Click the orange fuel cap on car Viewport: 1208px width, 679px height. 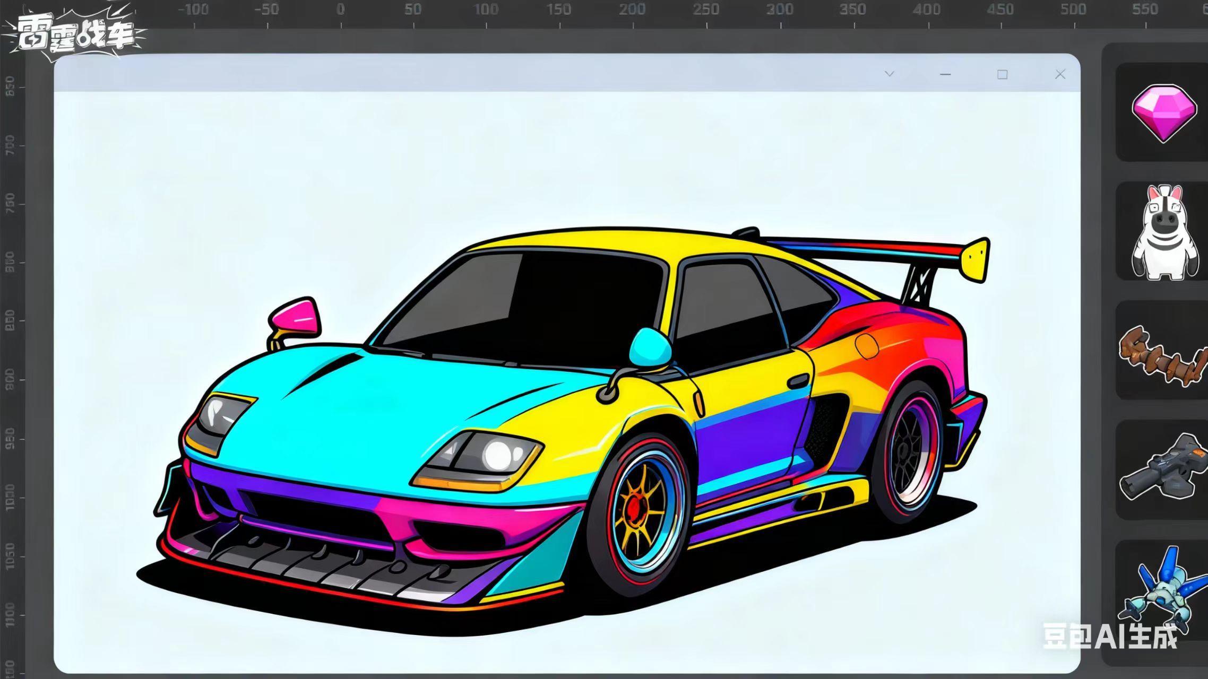[867, 345]
